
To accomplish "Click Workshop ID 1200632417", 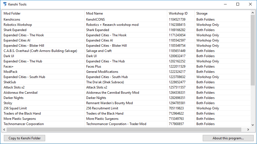I will (x=177, y=56).
